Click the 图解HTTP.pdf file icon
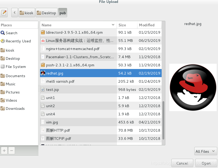218x168 pixels. (x=43, y=130)
